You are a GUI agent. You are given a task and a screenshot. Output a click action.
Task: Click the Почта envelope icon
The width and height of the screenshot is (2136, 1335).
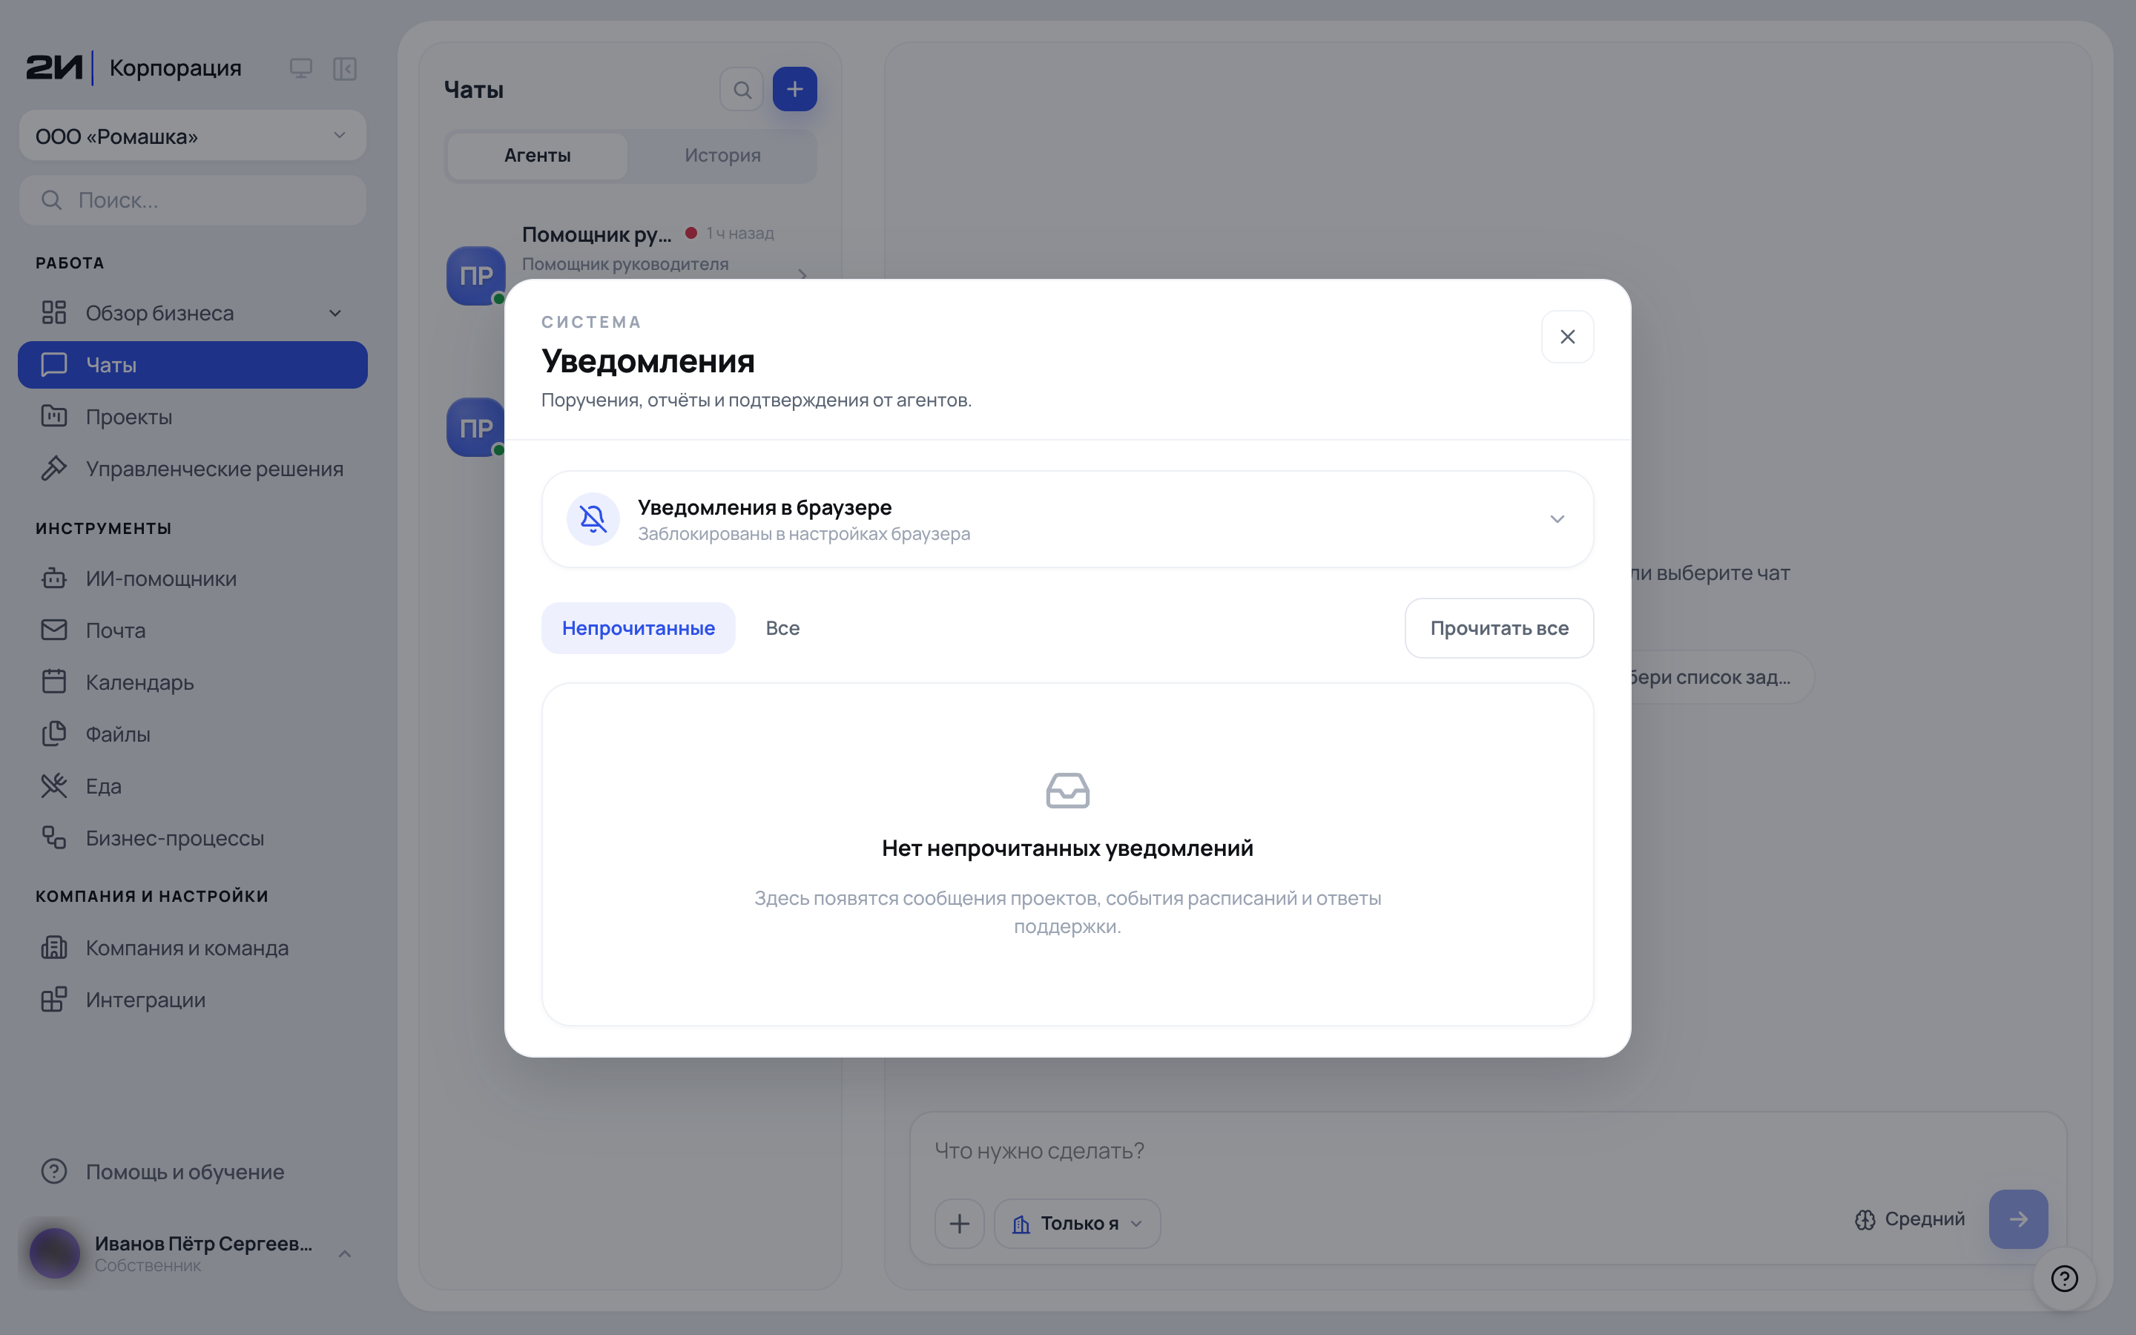pyautogui.click(x=54, y=630)
